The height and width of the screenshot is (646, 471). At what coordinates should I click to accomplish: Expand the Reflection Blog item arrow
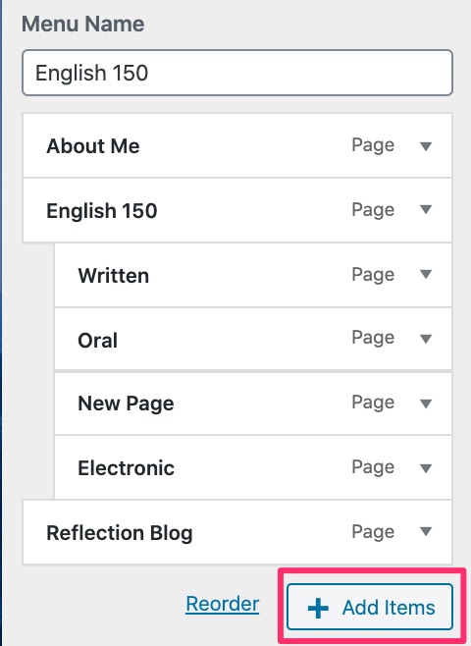[426, 532]
